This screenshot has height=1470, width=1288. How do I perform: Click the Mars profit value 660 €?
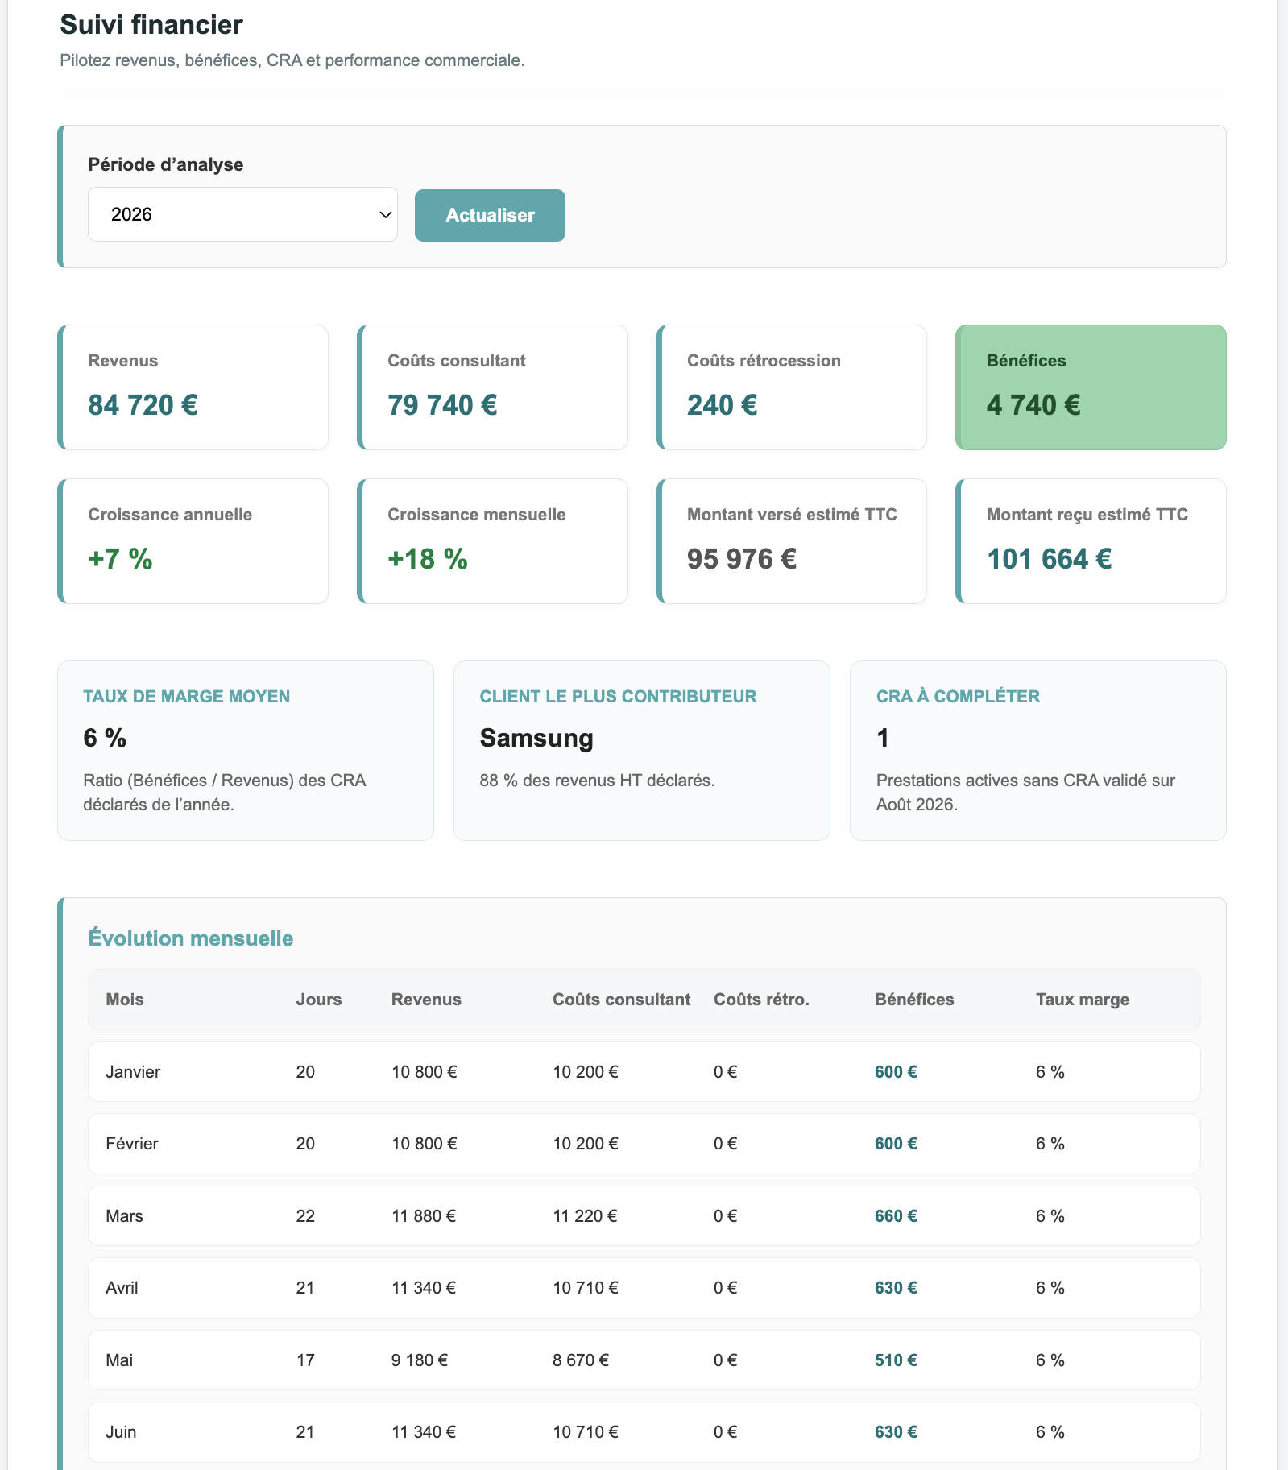click(x=896, y=1216)
